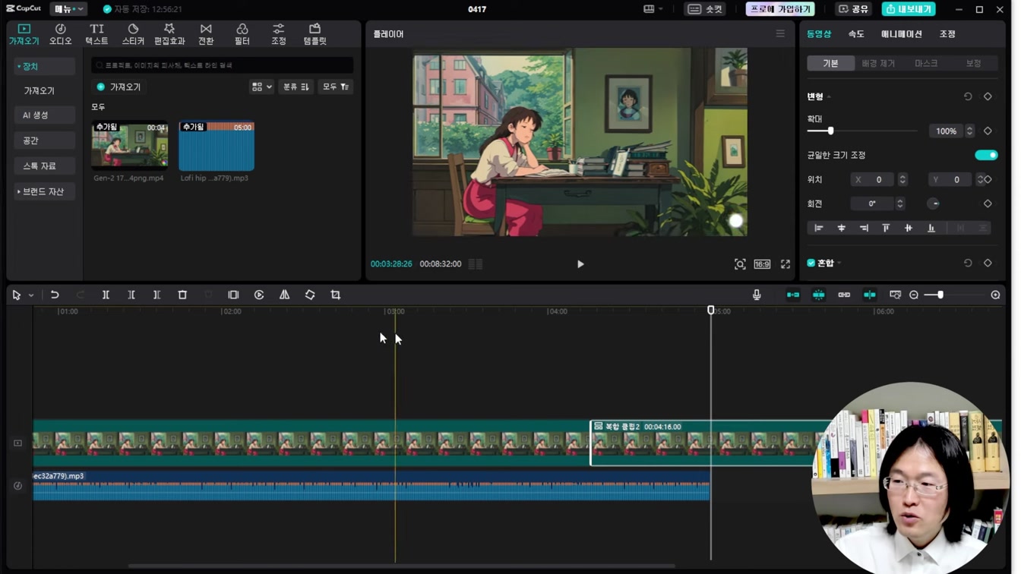Toggle audio track mute icon
This screenshot has width=1021, height=574.
tap(18, 486)
